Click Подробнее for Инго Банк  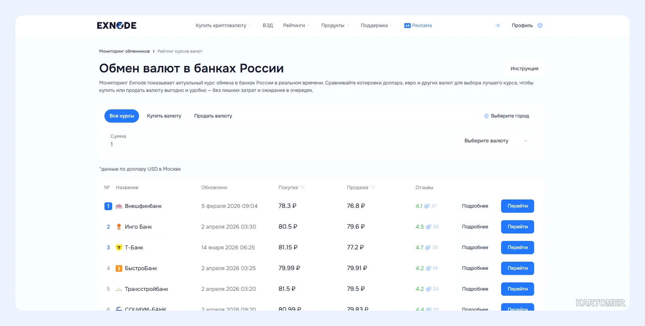tap(475, 227)
